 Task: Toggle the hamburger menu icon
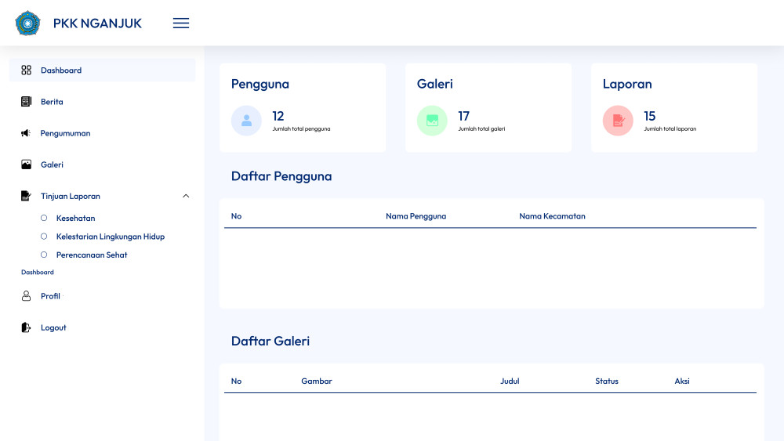coord(181,23)
